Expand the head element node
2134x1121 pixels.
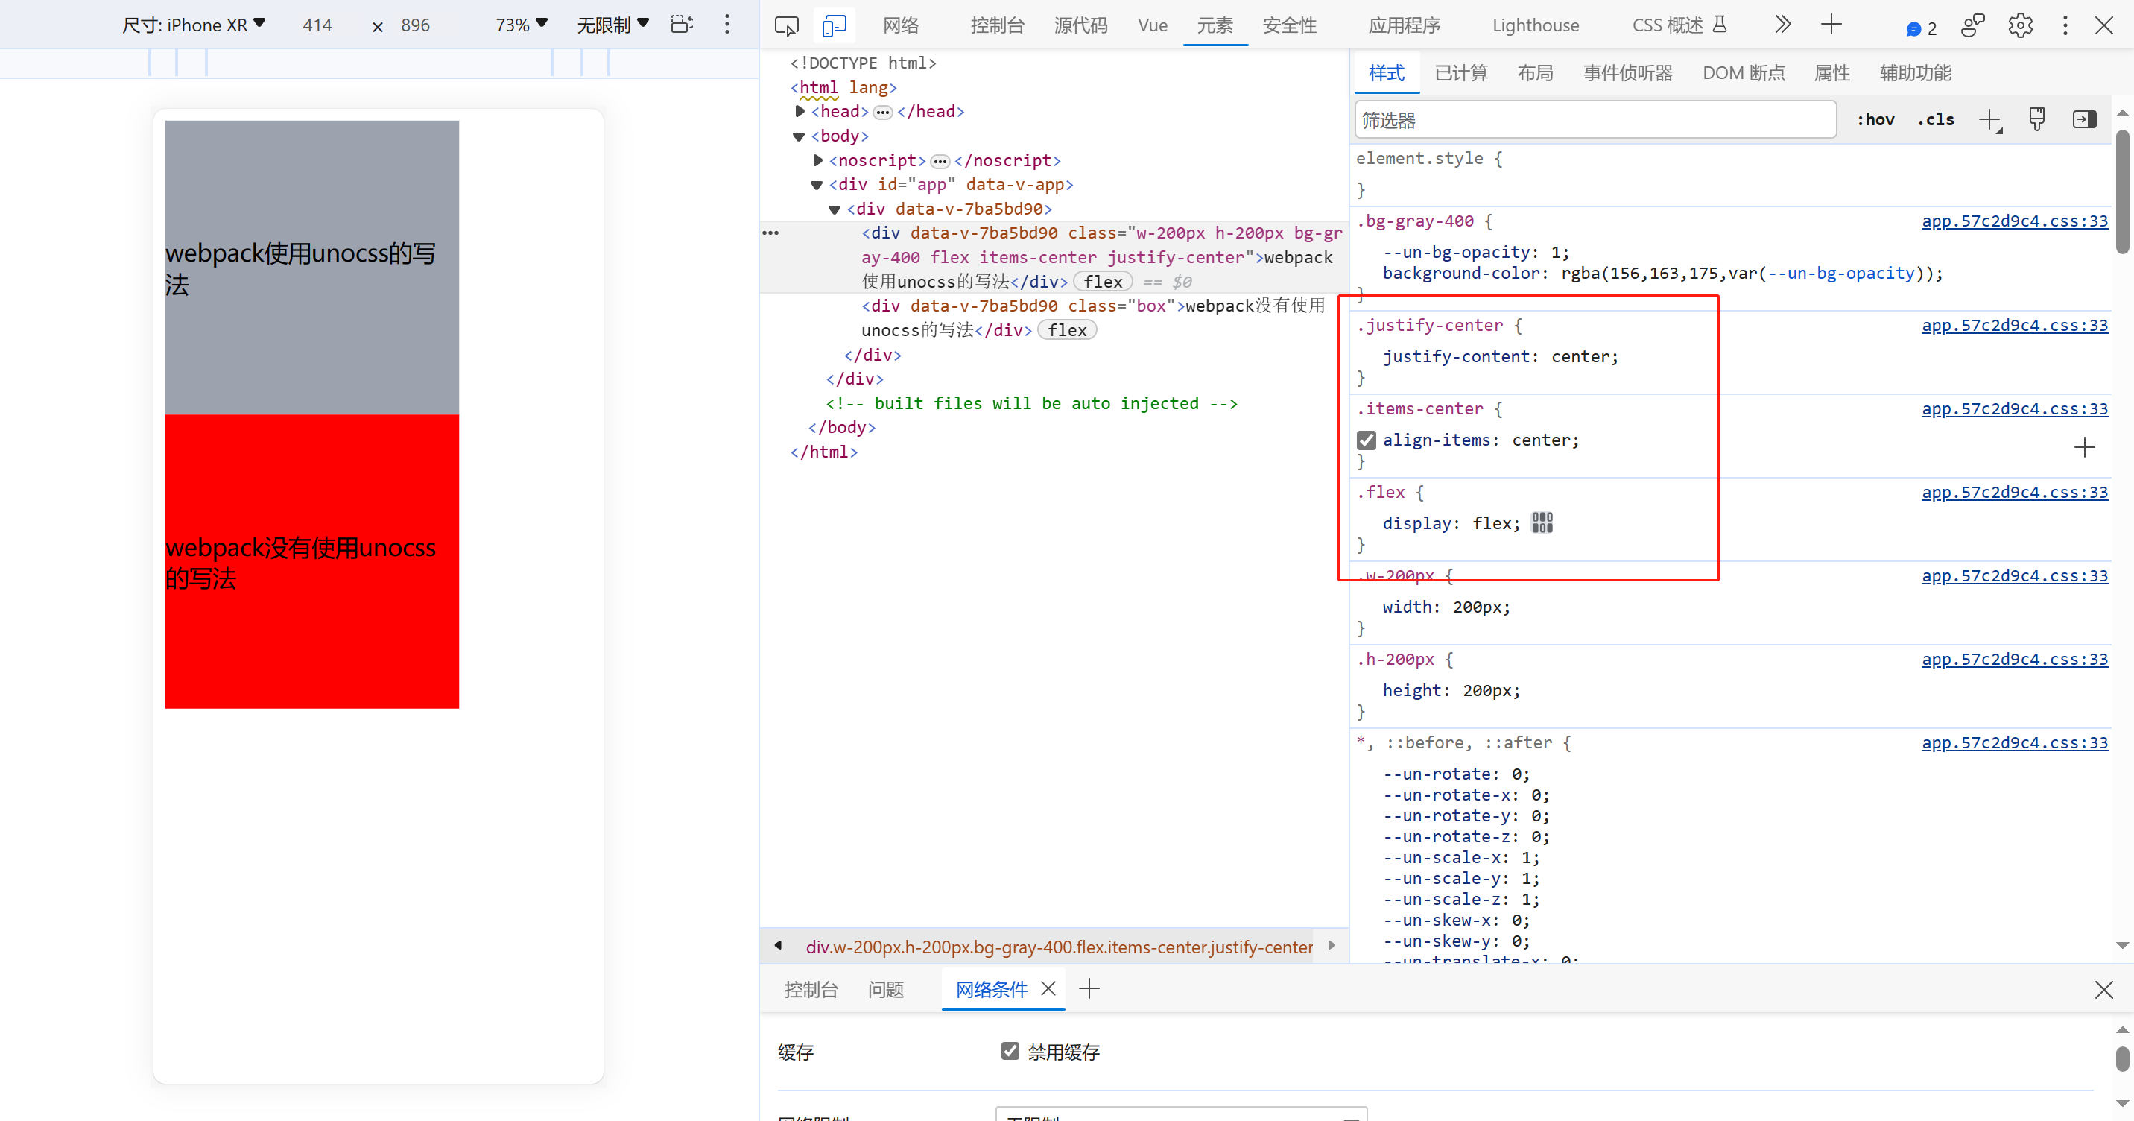tap(800, 111)
